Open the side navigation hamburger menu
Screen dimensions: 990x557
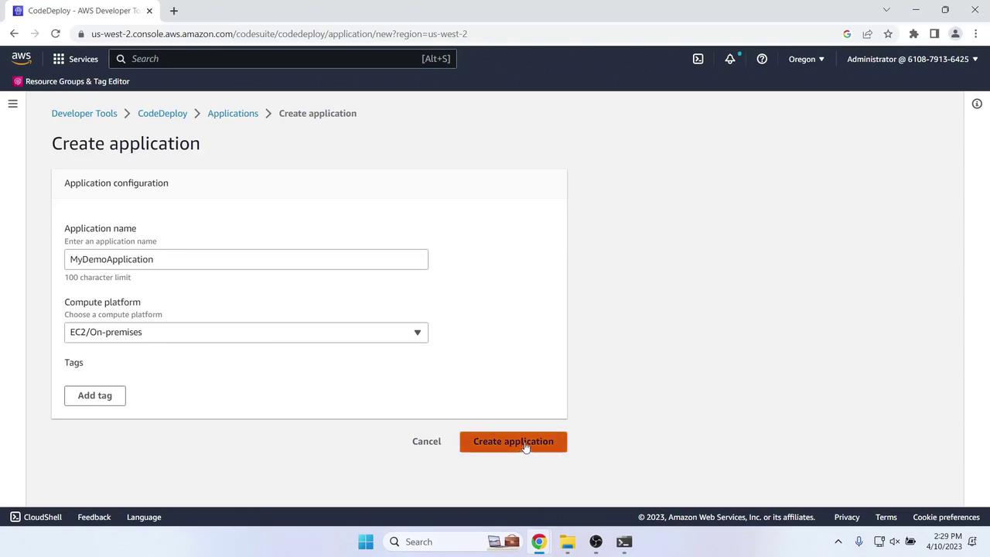12,104
